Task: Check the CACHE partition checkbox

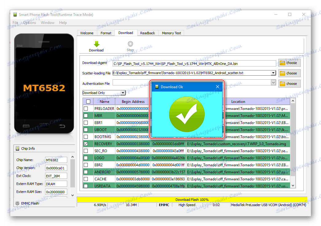Action: pos(86,179)
